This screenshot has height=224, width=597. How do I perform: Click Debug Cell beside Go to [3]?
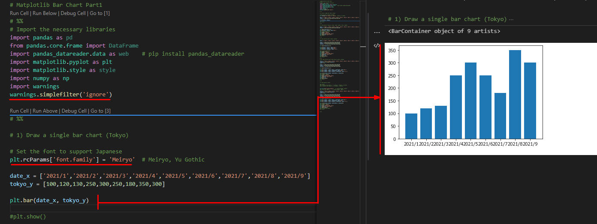74,111
